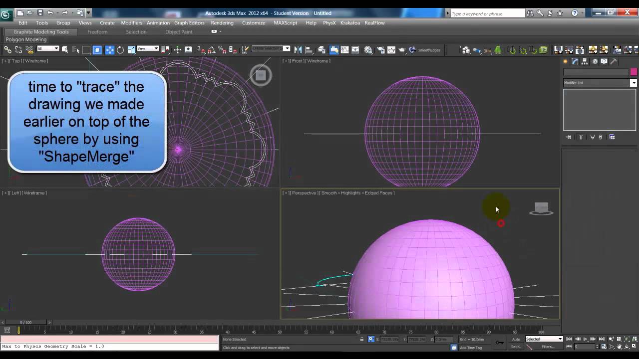Click the Save File icon in title bar
639x359 pixels.
[x=40, y=13]
